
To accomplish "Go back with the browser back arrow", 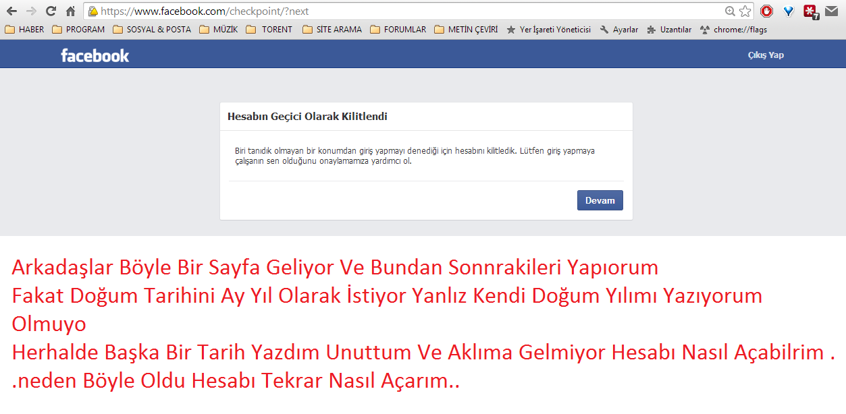I will 11,11.
